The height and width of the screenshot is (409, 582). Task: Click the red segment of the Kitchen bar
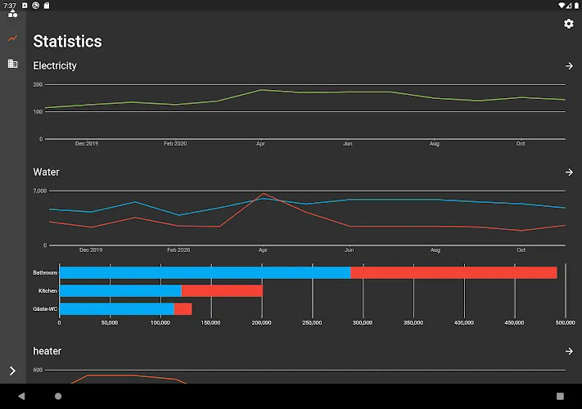click(x=222, y=290)
